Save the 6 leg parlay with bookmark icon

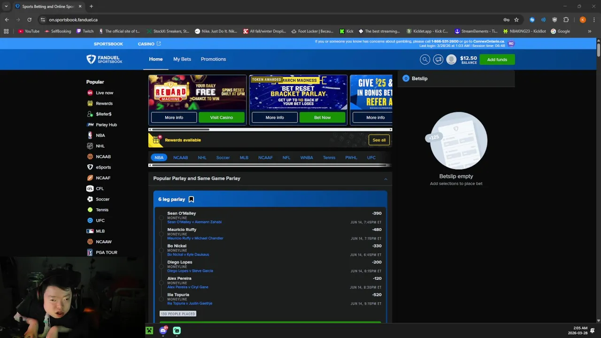click(x=191, y=200)
